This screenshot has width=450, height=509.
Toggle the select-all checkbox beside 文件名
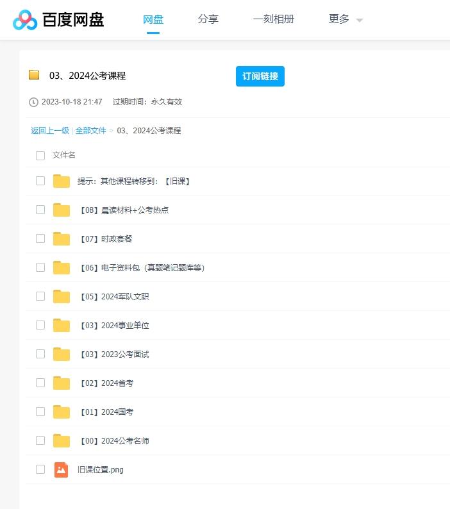pyautogui.click(x=40, y=156)
